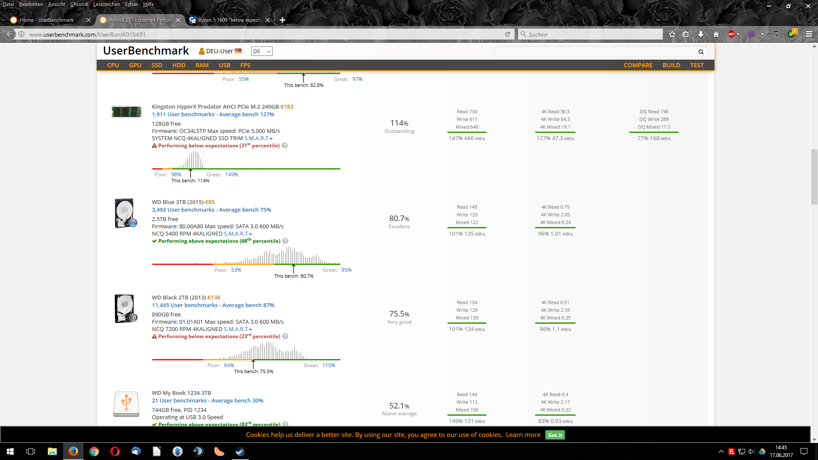
Task: Expand Kingston SSD S.M.A.R.T dropdown
Action: (258, 138)
